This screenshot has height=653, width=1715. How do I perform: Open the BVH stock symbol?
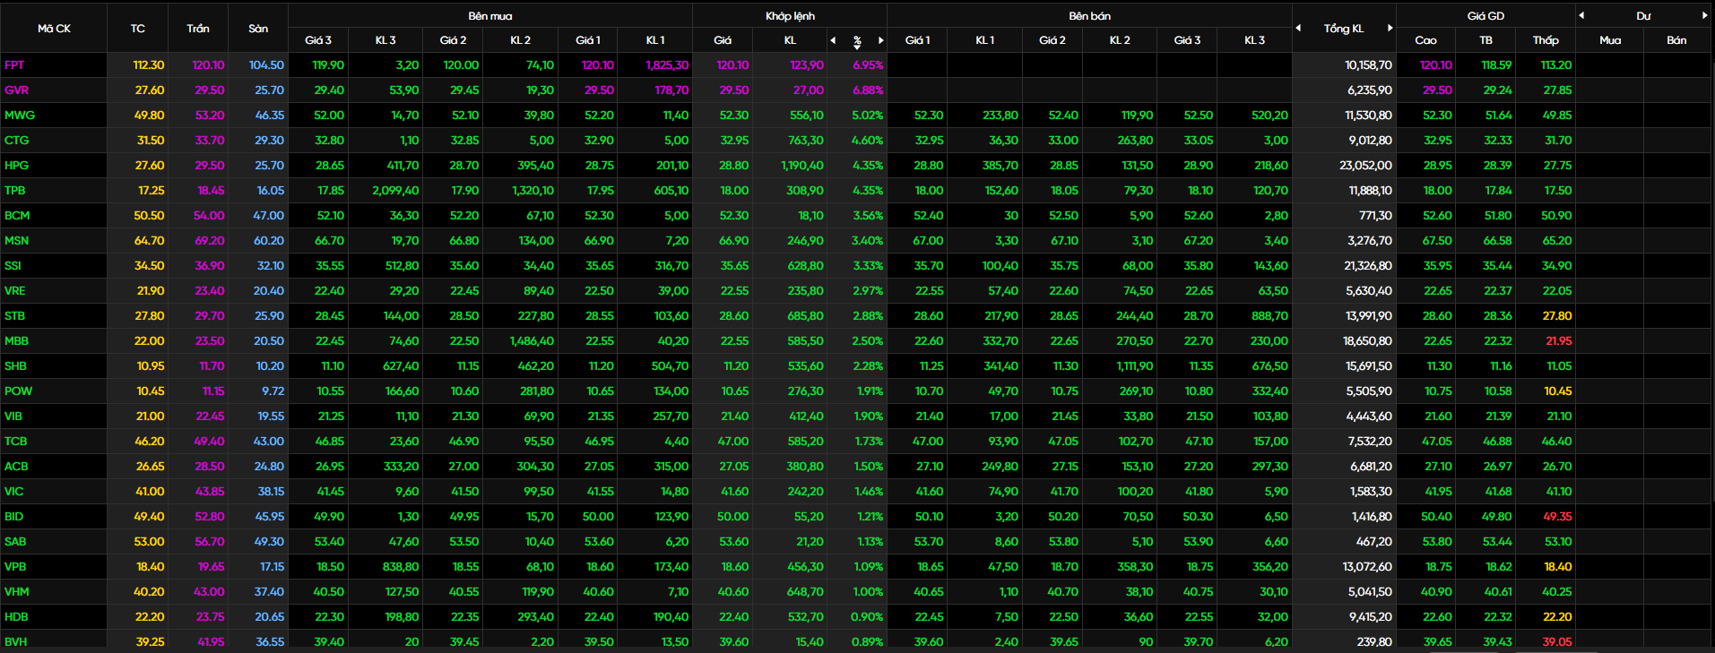(x=15, y=642)
